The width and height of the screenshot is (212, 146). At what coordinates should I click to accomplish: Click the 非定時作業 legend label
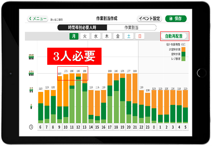[x=174, y=50]
